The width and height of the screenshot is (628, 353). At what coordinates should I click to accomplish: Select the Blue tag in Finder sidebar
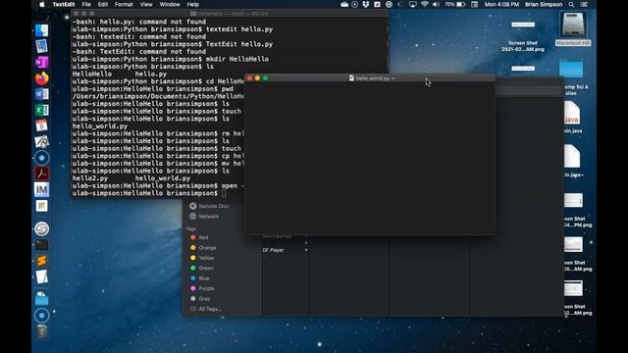[199, 278]
